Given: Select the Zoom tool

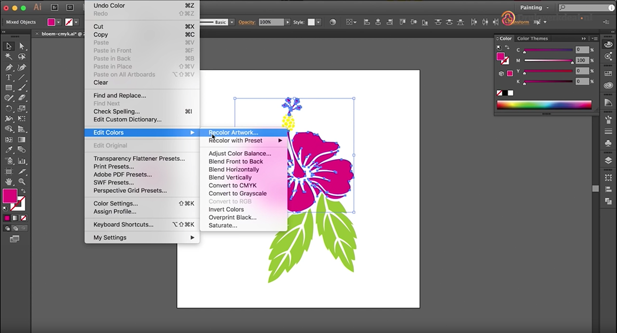Looking at the screenshot, I should coord(22,181).
